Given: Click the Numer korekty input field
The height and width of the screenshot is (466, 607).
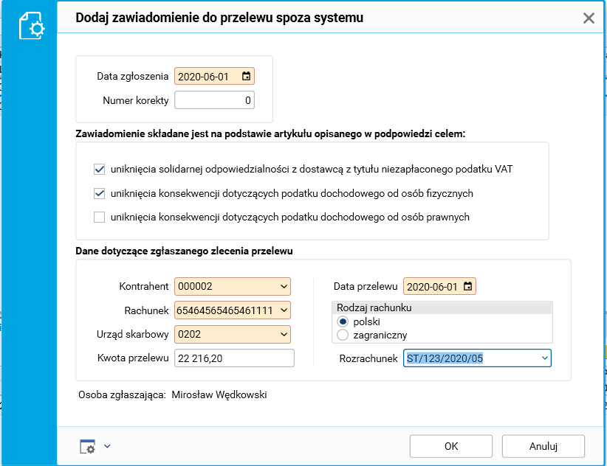Looking at the screenshot, I should [x=214, y=100].
